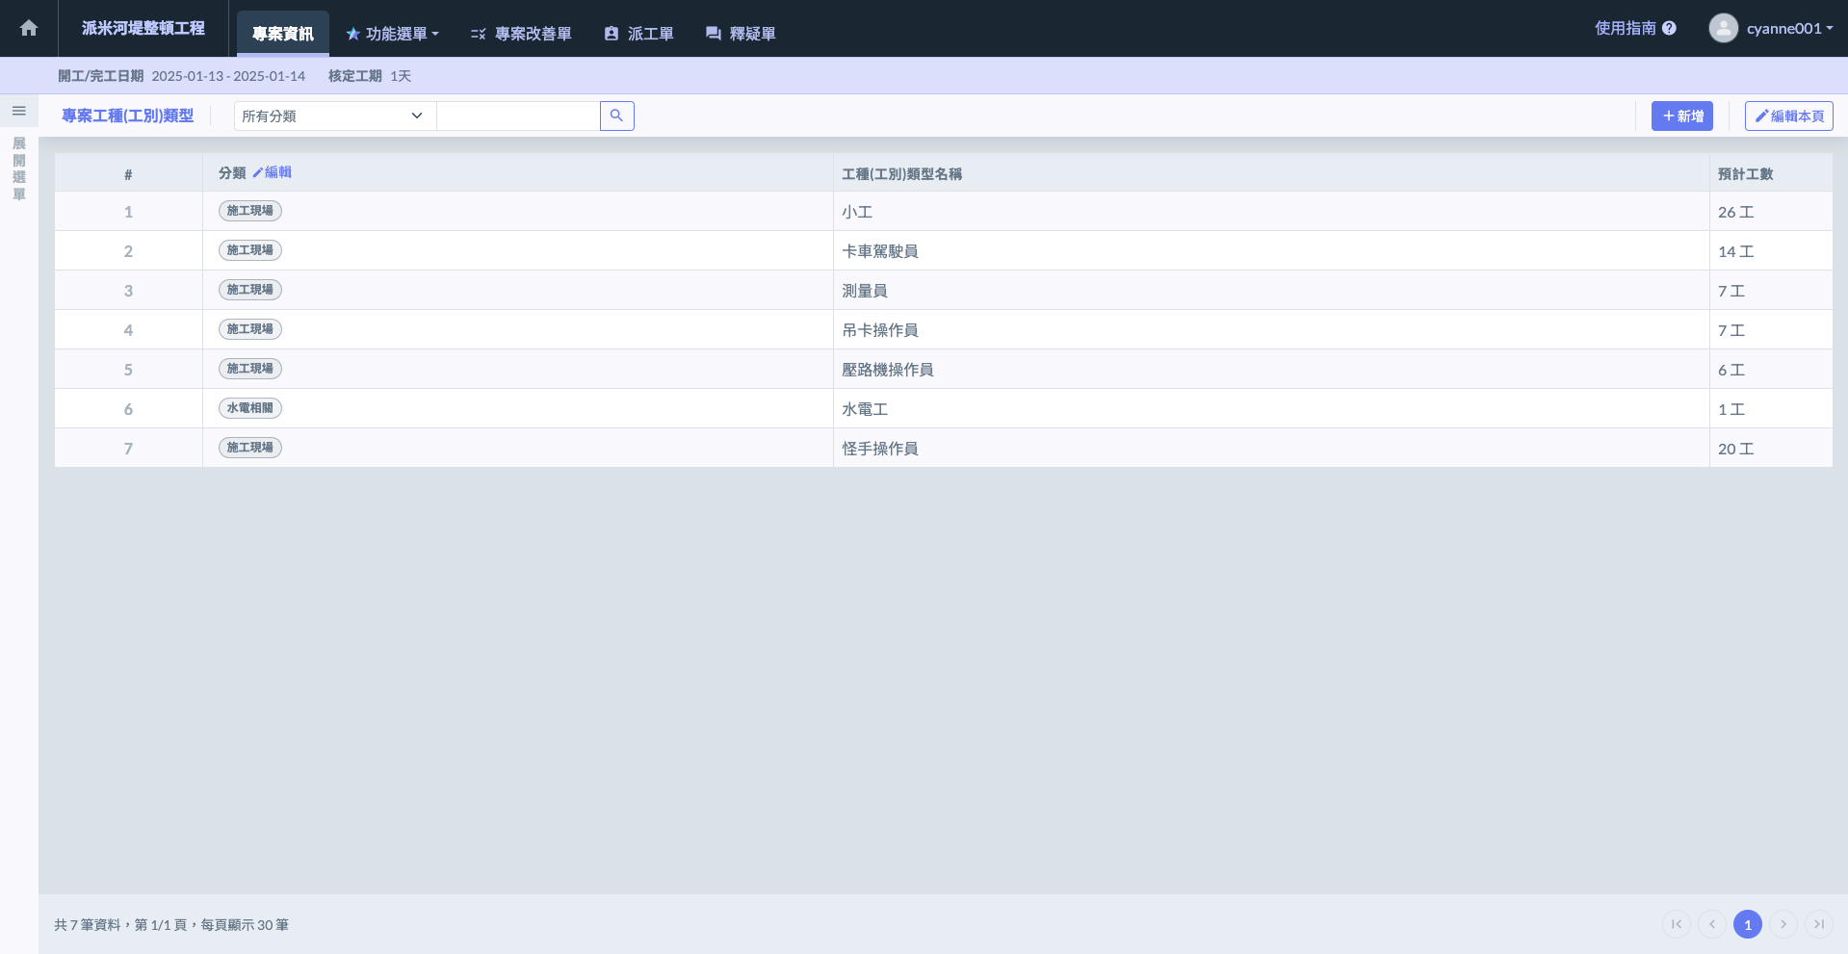Click the 水電相關 category tag
This screenshot has width=1848, height=954.
[x=250, y=408]
